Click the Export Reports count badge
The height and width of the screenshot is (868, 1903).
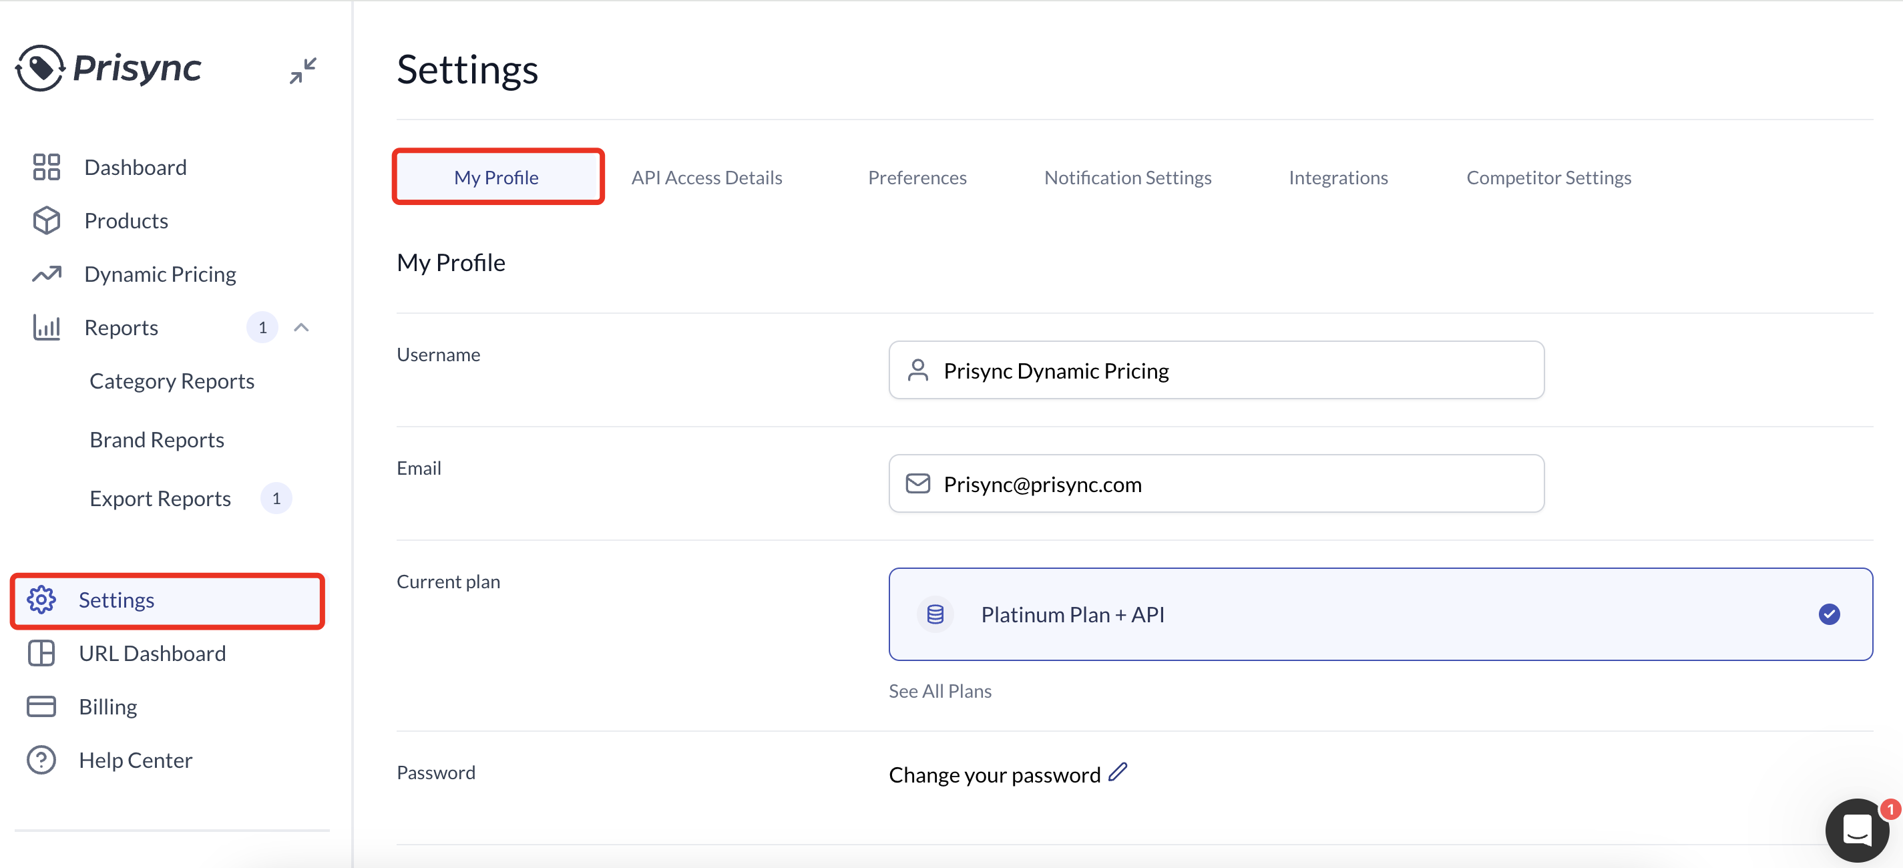coord(276,499)
